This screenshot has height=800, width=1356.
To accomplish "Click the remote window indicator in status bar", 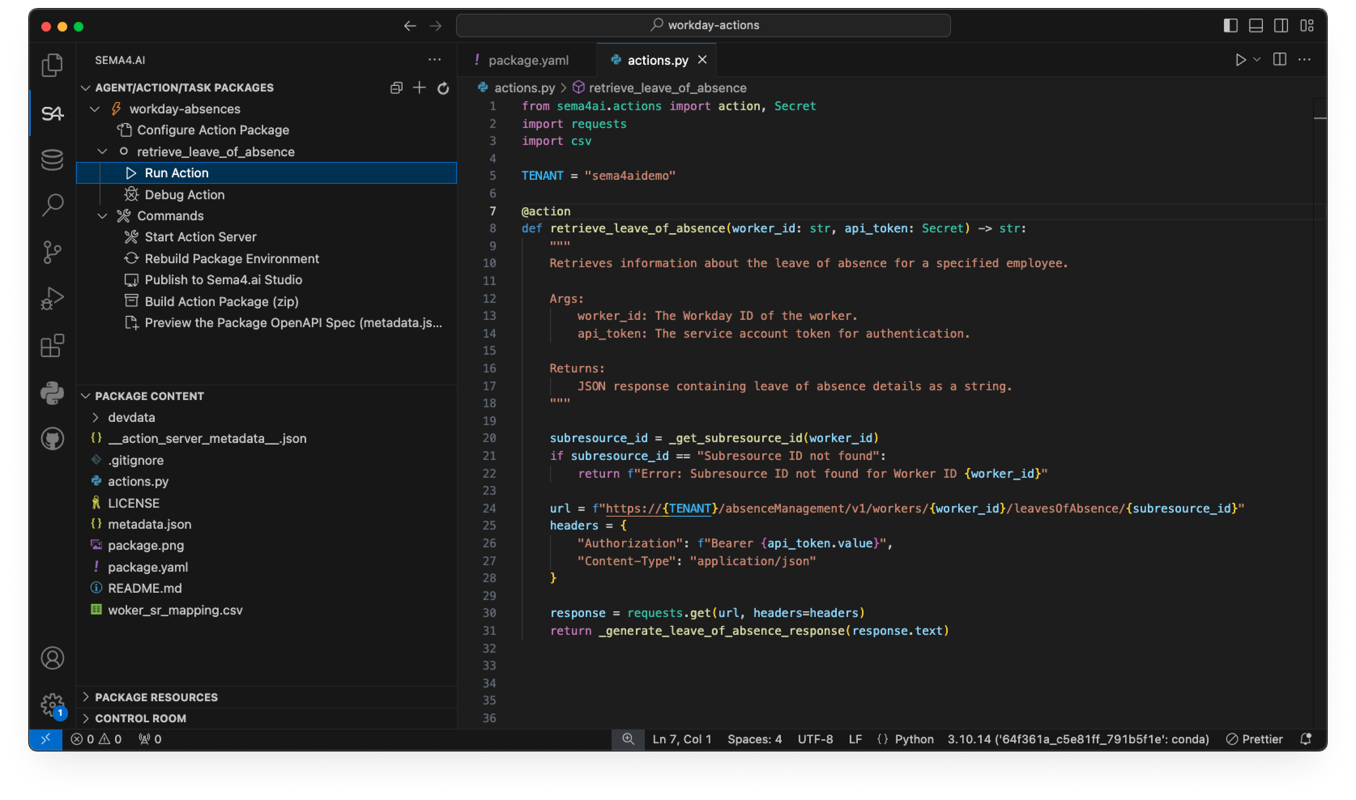I will pyautogui.click(x=46, y=739).
